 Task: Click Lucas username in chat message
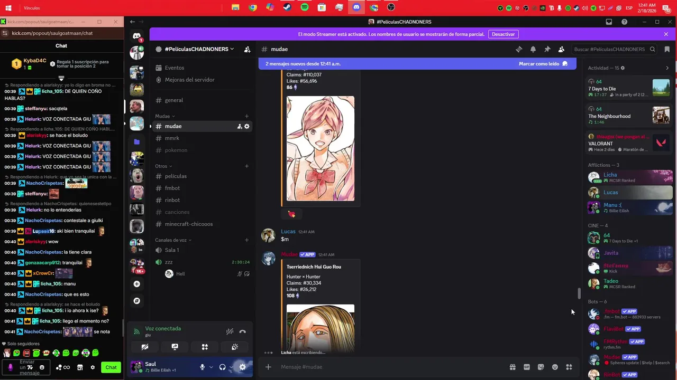click(x=288, y=232)
